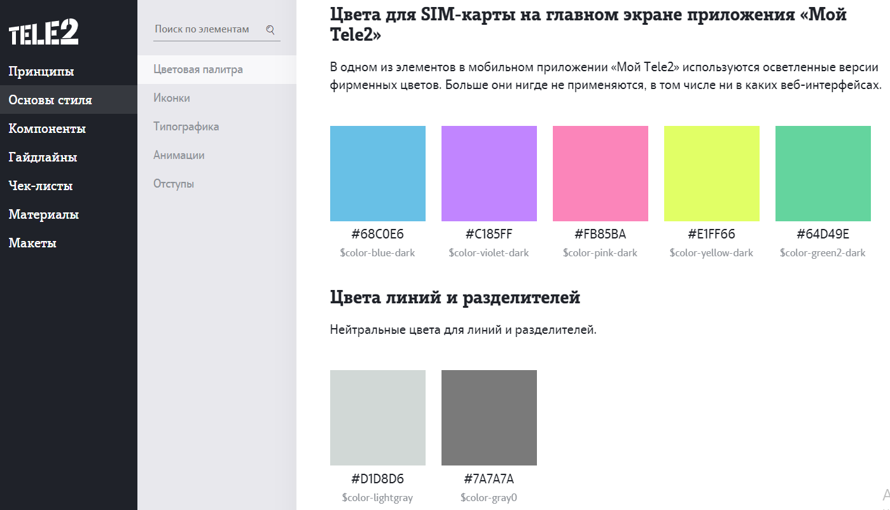Select the "Цветовая палитра" submenu item
Screen dimensions: 890x510
(198, 69)
